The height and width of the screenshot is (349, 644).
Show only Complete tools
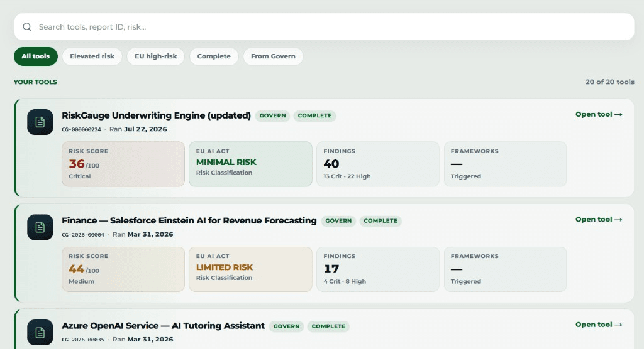(214, 56)
